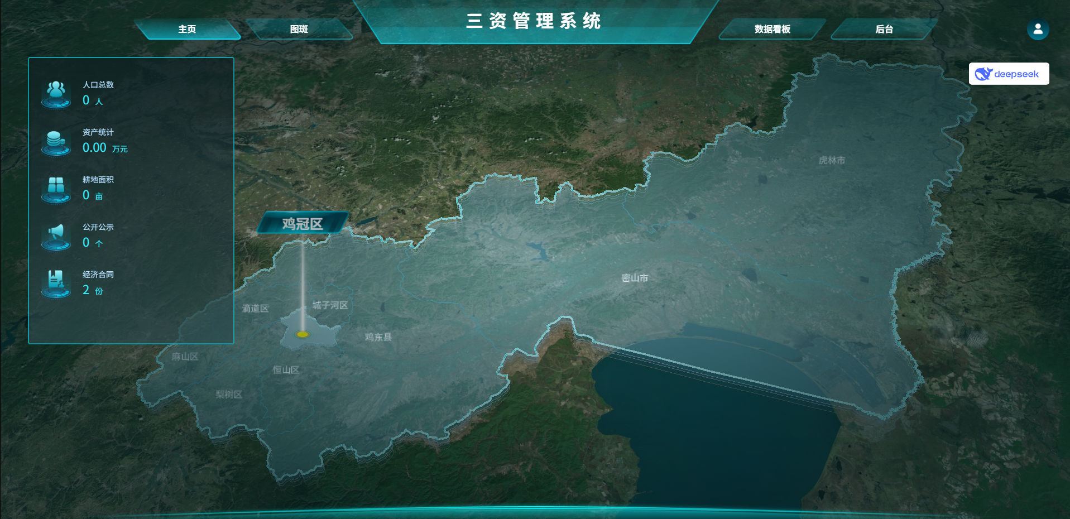Click the population total people icon
The image size is (1070, 519).
point(56,93)
